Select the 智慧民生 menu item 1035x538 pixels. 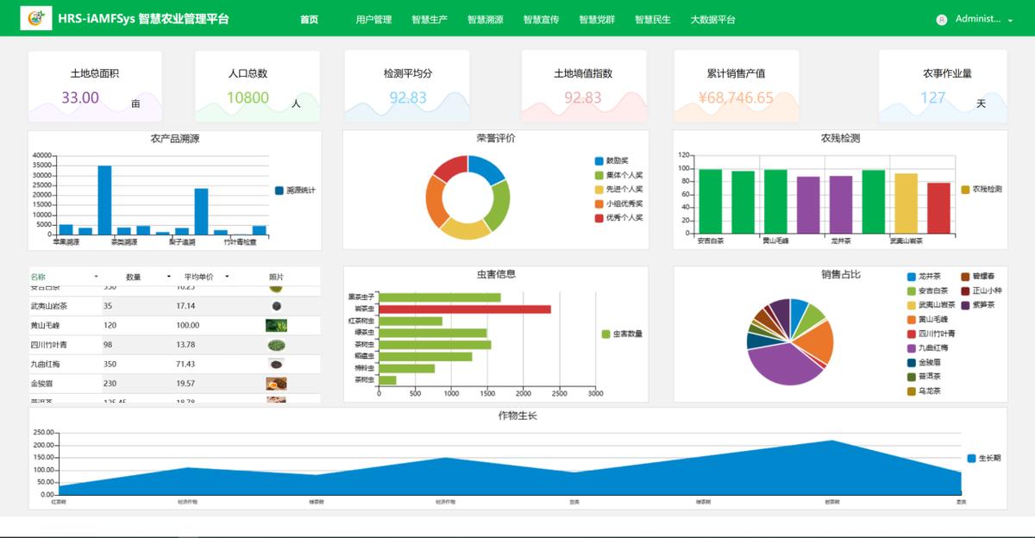pos(652,18)
